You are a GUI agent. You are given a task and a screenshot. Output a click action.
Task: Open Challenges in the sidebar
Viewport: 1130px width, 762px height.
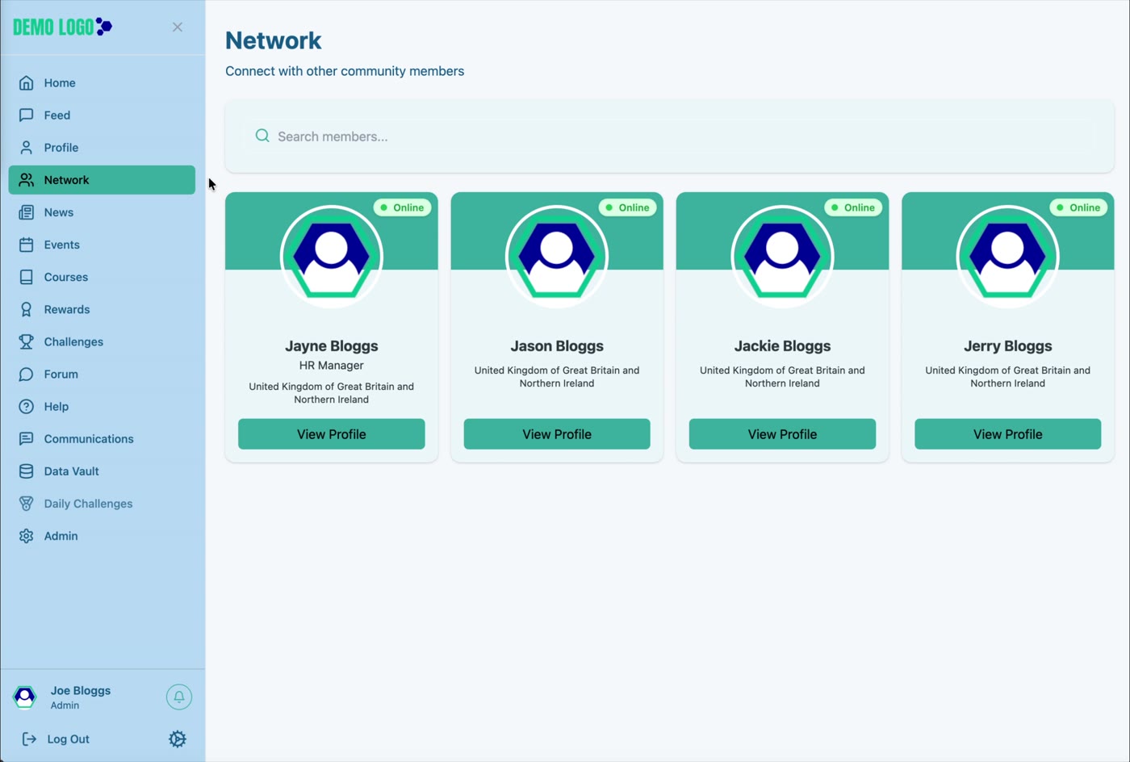click(x=102, y=341)
